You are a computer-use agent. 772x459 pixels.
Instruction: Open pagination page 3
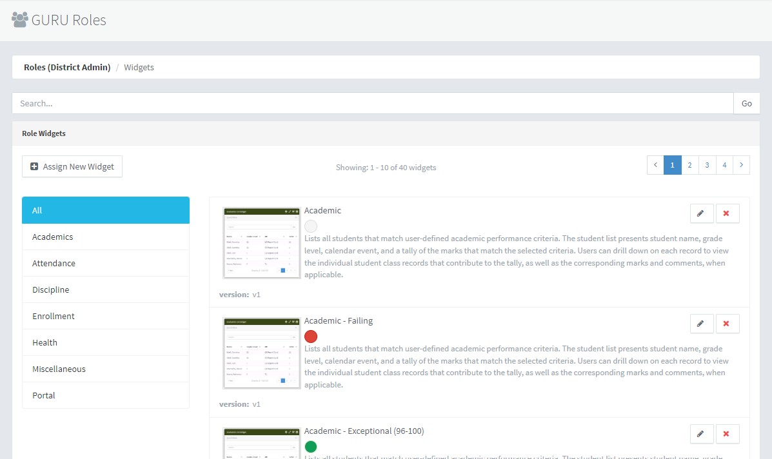point(707,165)
